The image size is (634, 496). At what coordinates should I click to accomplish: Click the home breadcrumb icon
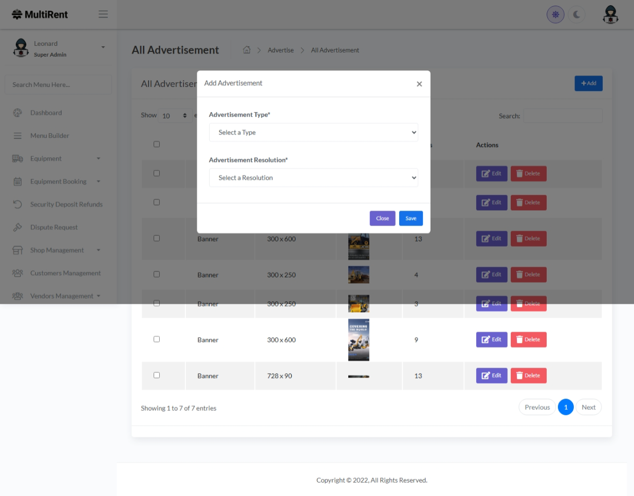coord(247,50)
